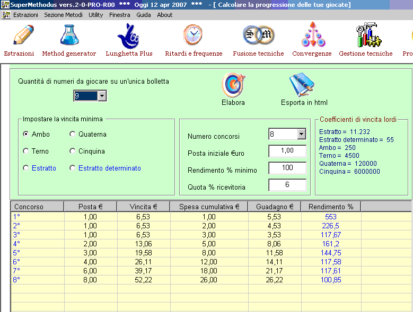Click the Rendimento % minimo field
Image resolution: width=413 pixels, height=312 pixels.
(287, 168)
